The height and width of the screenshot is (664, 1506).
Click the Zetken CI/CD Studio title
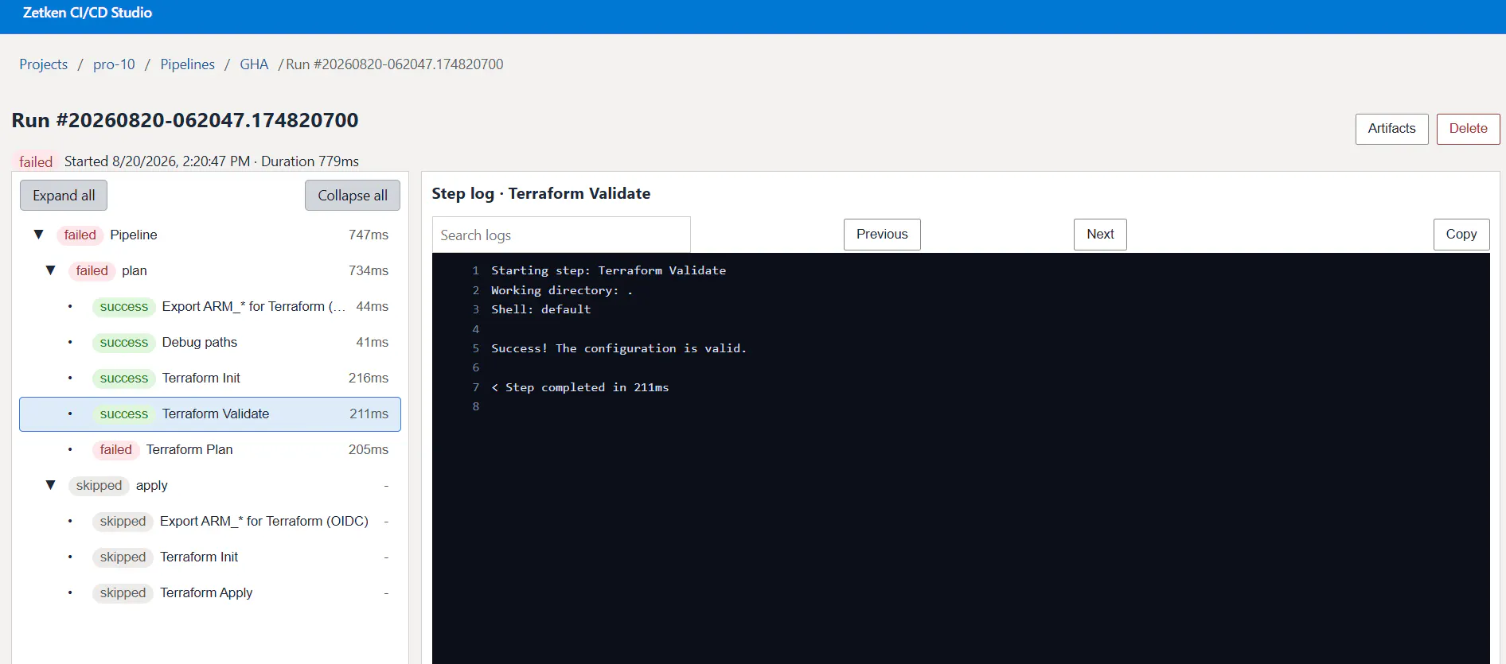(88, 13)
